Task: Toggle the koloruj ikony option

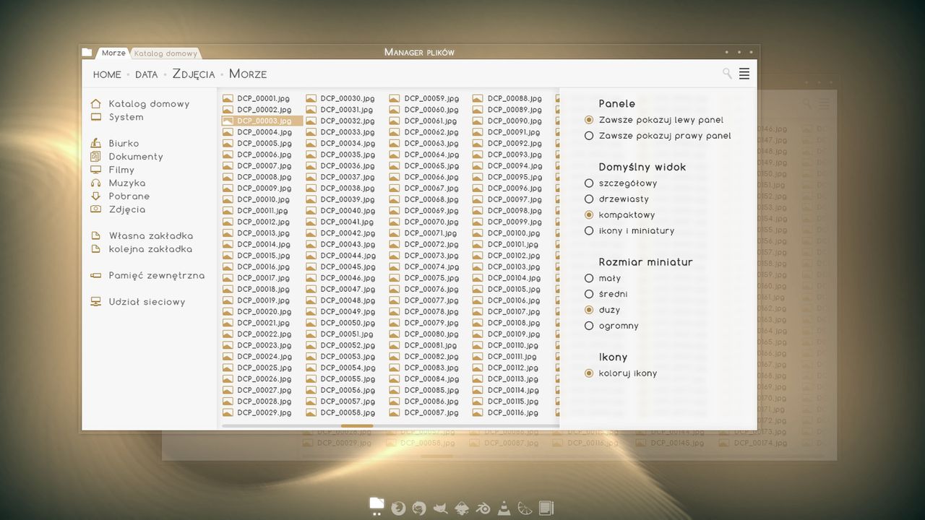Action: click(x=621, y=374)
